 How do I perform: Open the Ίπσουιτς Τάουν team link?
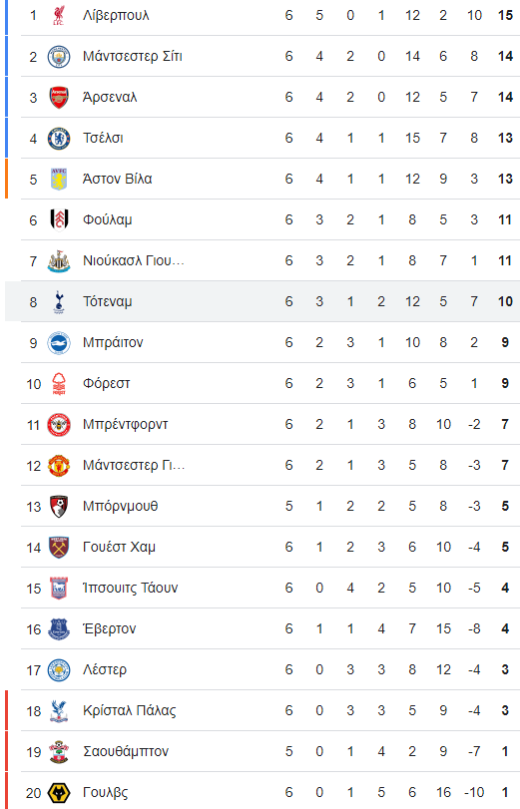click(x=130, y=588)
